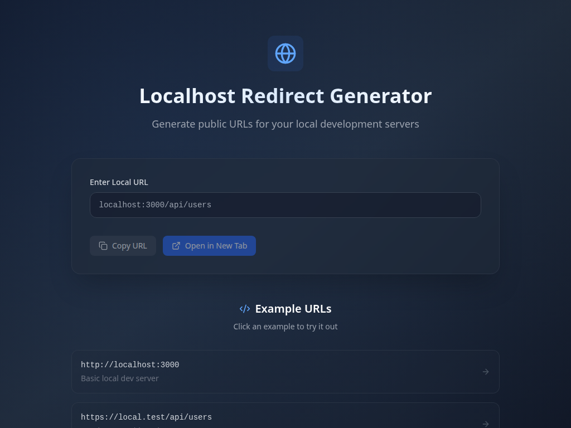The height and width of the screenshot is (428, 571).
Task: Click arrow icon on local.test/api/users example
Action: (486, 424)
